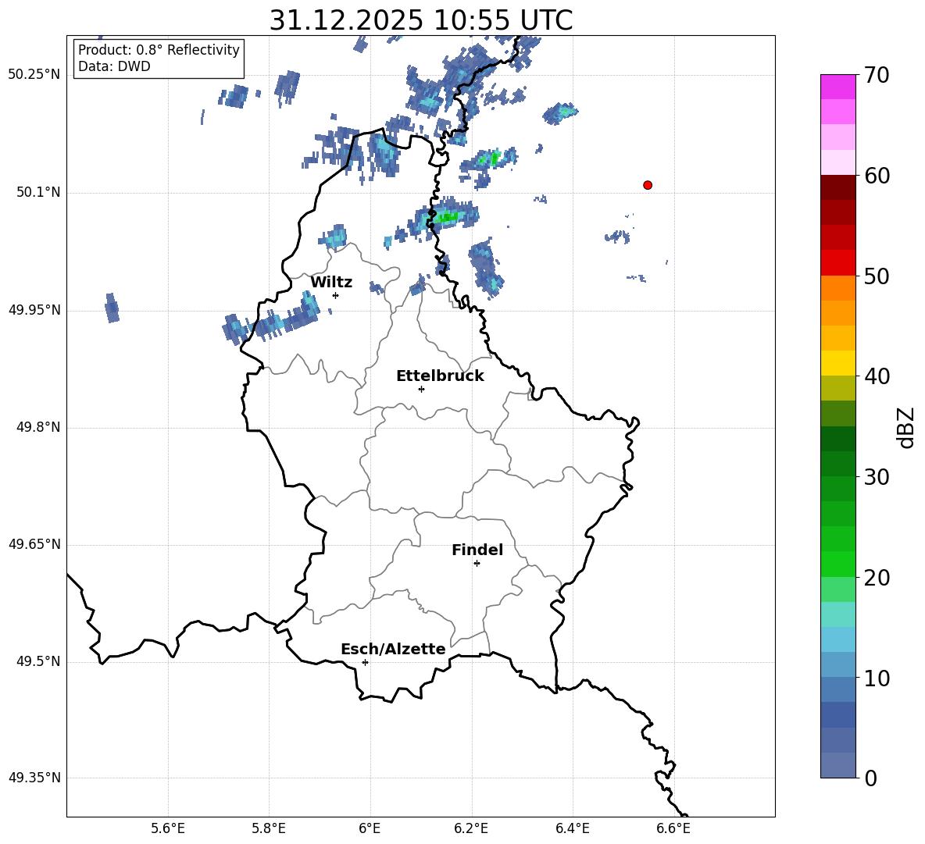Click the 49.65°N latitude label
The width and height of the screenshot is (925, 844).
34,545
